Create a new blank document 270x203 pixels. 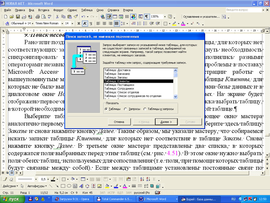click(6, 17)
